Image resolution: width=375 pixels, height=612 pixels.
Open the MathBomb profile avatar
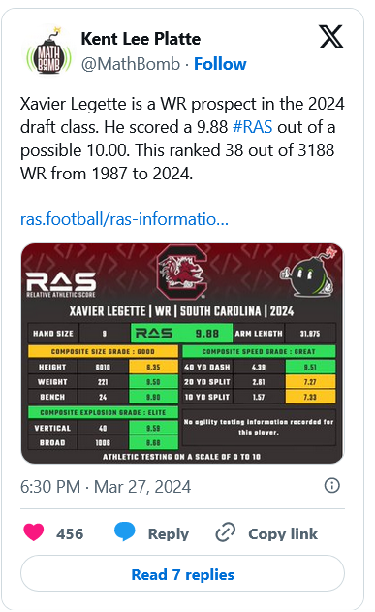[x=48, y=51]
